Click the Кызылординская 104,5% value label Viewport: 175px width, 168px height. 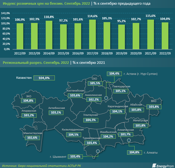(72, 135)
